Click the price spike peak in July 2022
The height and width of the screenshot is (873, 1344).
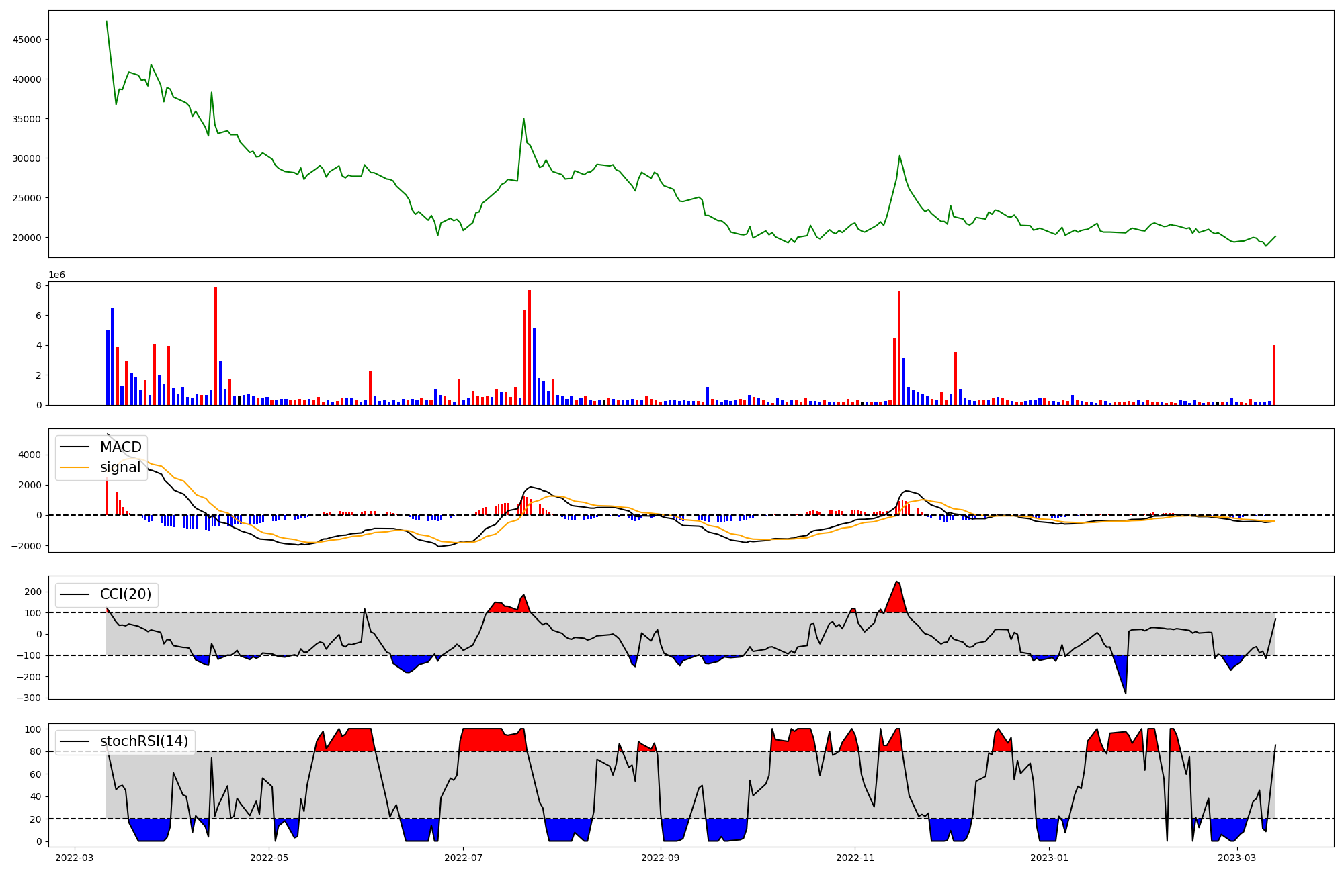tap(523, 119)
